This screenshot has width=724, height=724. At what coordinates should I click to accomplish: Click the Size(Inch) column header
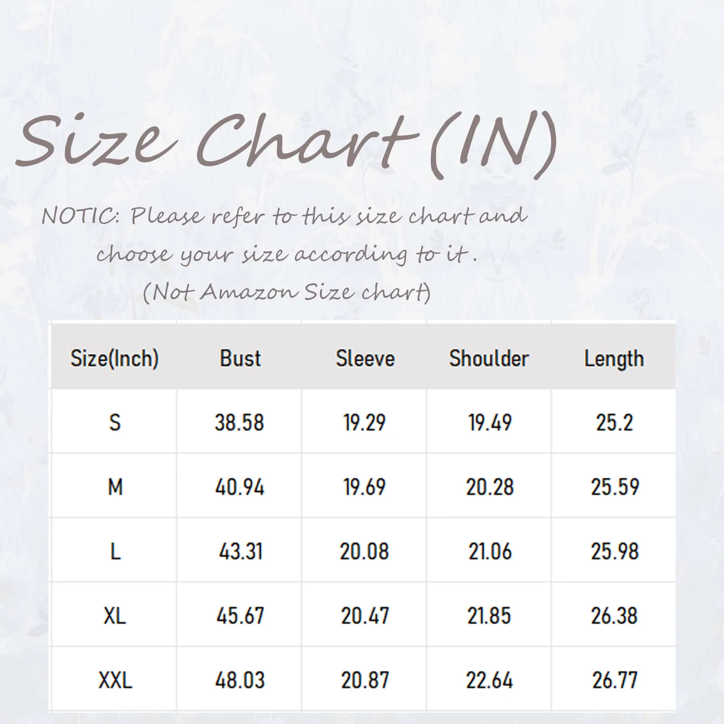tap(114, 358)
